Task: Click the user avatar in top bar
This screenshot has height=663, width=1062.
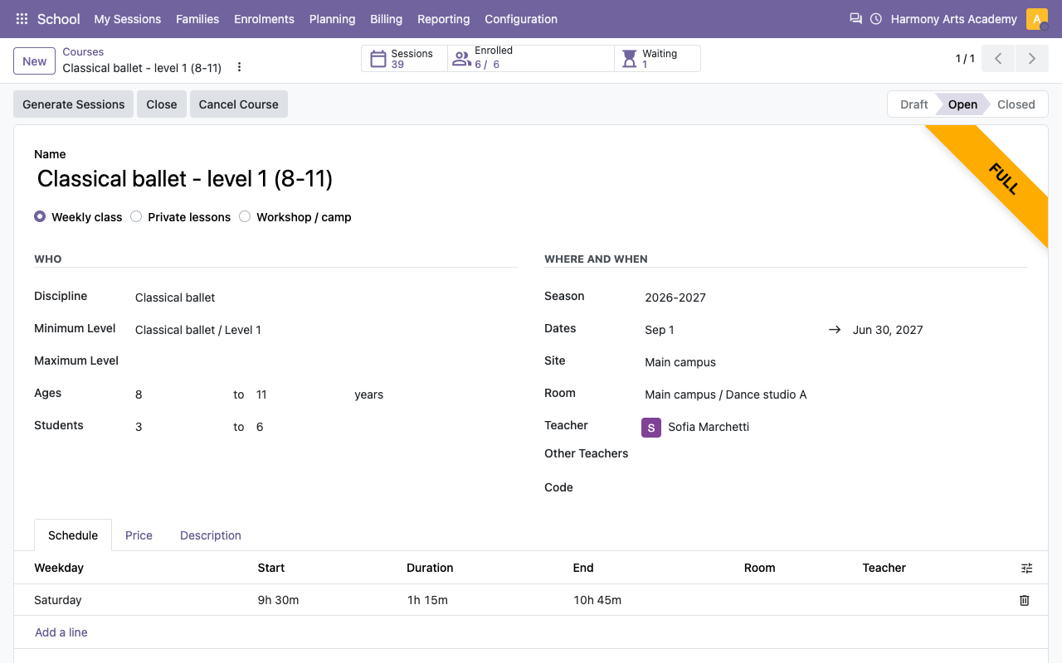Action: pyautogui.click(x=1037, y=18)
